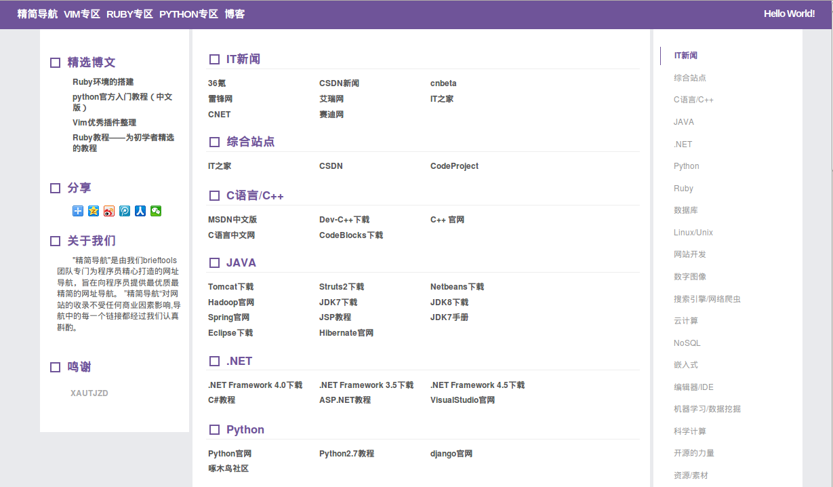The image size is (833, 487).
Task: Open the CSDN新闻 link
Action: tap(340, 83)
